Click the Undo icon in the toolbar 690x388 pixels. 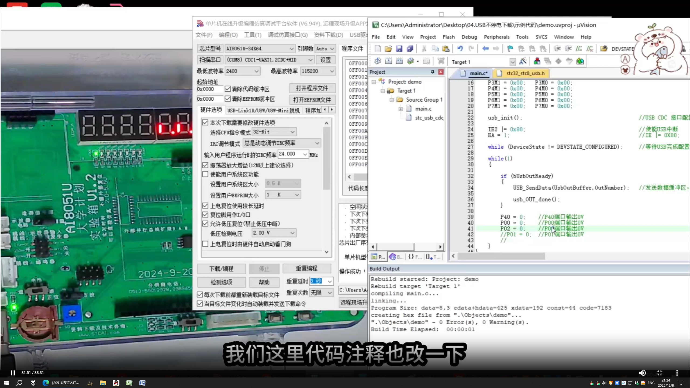pos(461,49)
